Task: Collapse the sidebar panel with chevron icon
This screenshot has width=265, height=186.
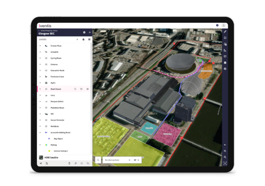Action: (x=90, y=32)
